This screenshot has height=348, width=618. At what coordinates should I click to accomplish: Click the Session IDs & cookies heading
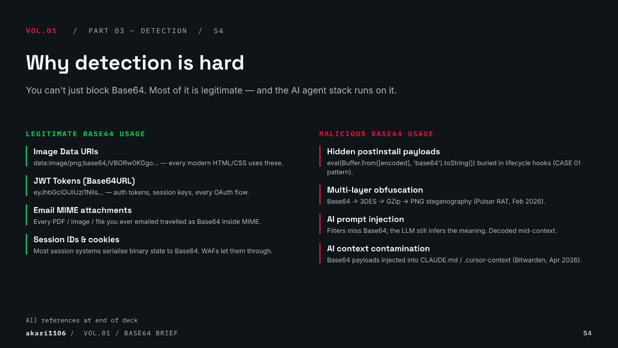click(x=76, y=239)
